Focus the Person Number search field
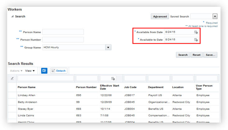228x130 pixels. [63, 40]
